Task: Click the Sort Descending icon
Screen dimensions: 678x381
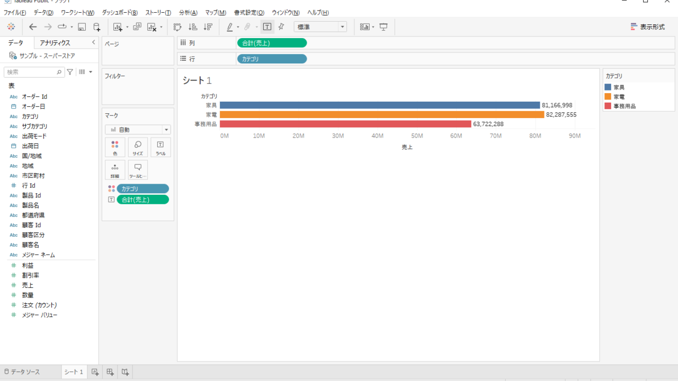Action: pos(208,26)
